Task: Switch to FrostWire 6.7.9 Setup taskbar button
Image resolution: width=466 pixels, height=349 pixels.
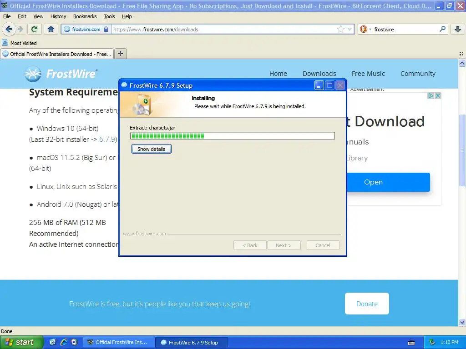Action: tap(192, 342)
